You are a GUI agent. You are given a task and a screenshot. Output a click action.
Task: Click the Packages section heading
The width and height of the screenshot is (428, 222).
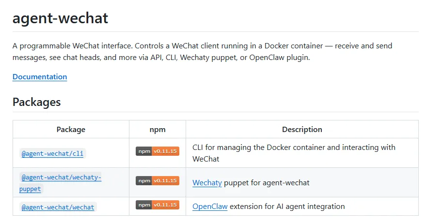click(x=37, y=102)
